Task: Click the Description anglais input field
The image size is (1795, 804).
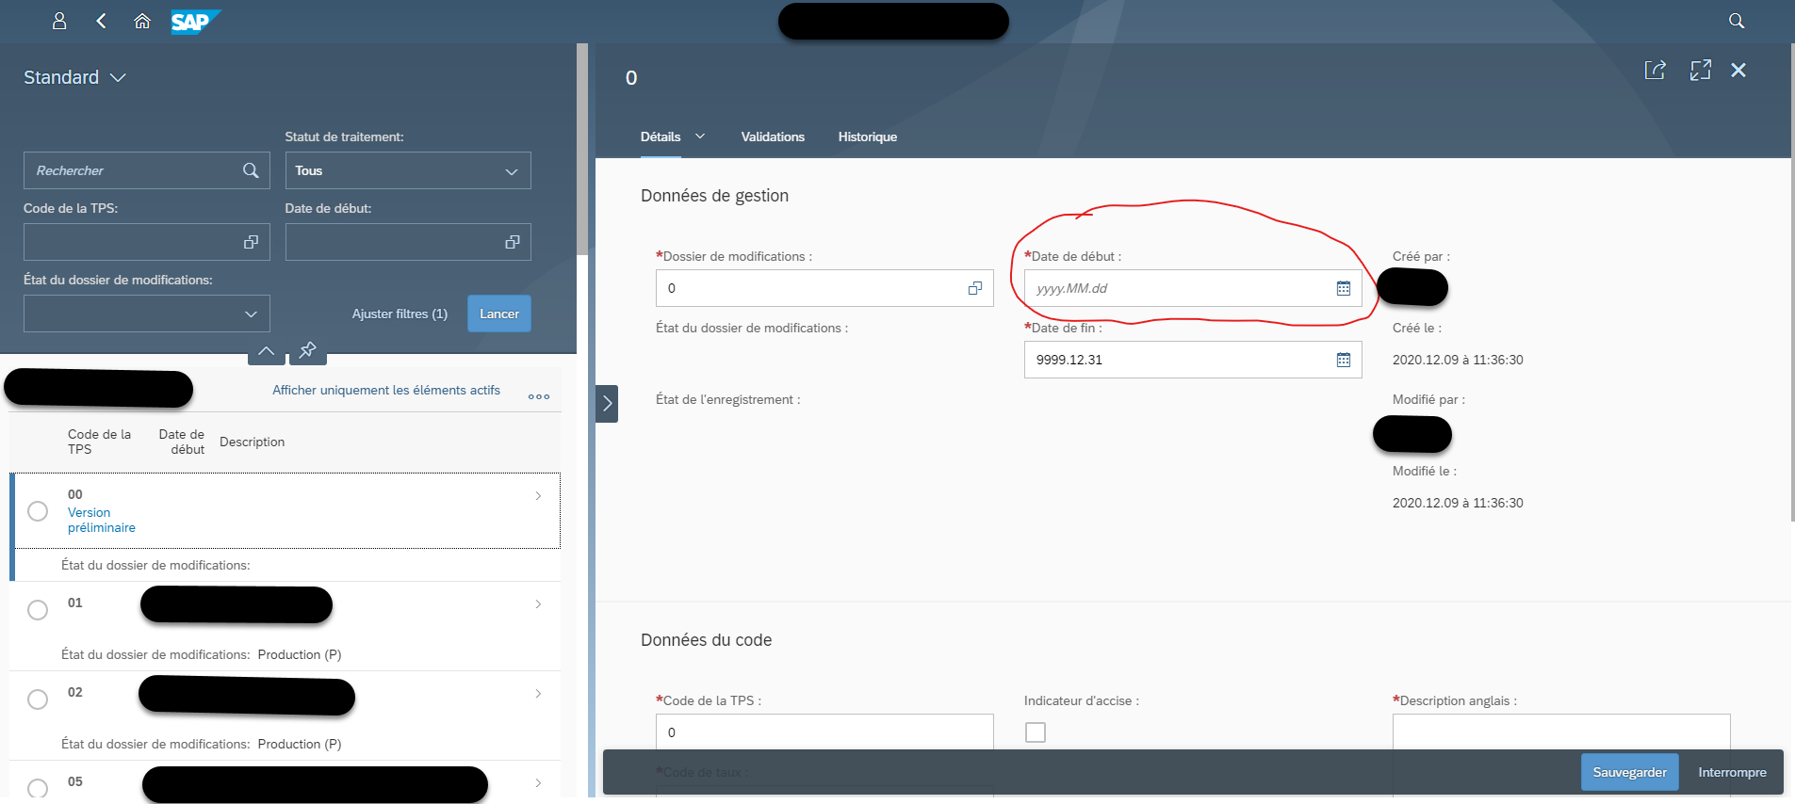Action: coord(1561,732)
